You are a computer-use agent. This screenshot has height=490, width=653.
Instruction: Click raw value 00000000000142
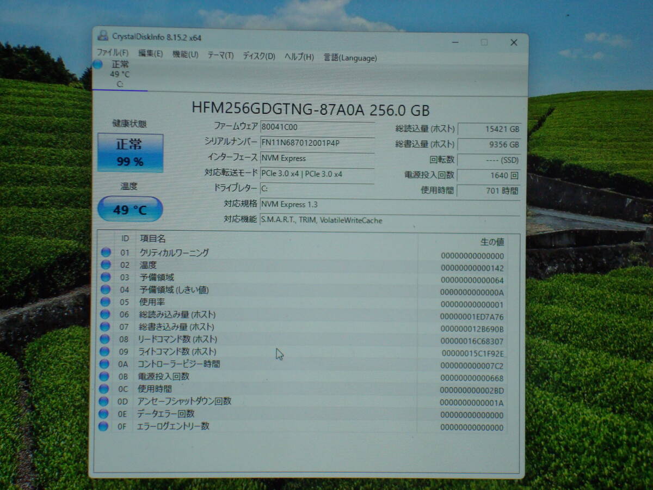pos(472,268)
